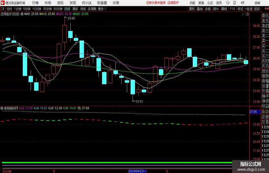Click the Tongdaxin app logo icon
269x173 pixels.
click(2, 3)
